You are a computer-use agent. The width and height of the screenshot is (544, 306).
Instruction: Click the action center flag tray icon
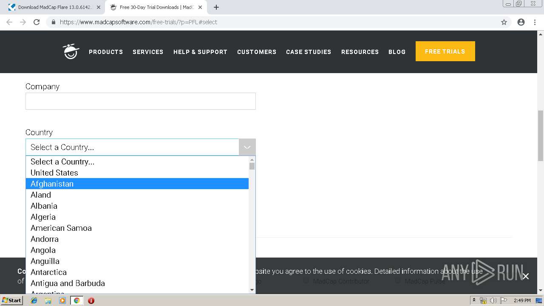(x=503, y=300)
